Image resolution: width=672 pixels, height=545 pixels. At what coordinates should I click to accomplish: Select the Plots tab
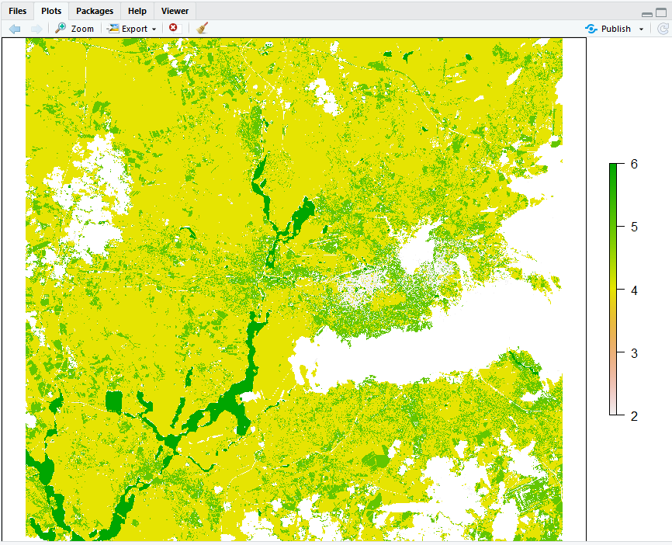tap(51, 11)
